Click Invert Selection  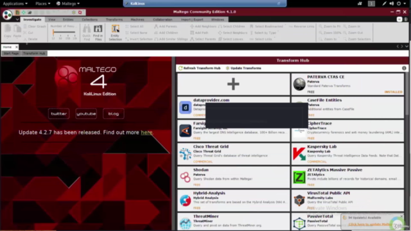point(139,39)
